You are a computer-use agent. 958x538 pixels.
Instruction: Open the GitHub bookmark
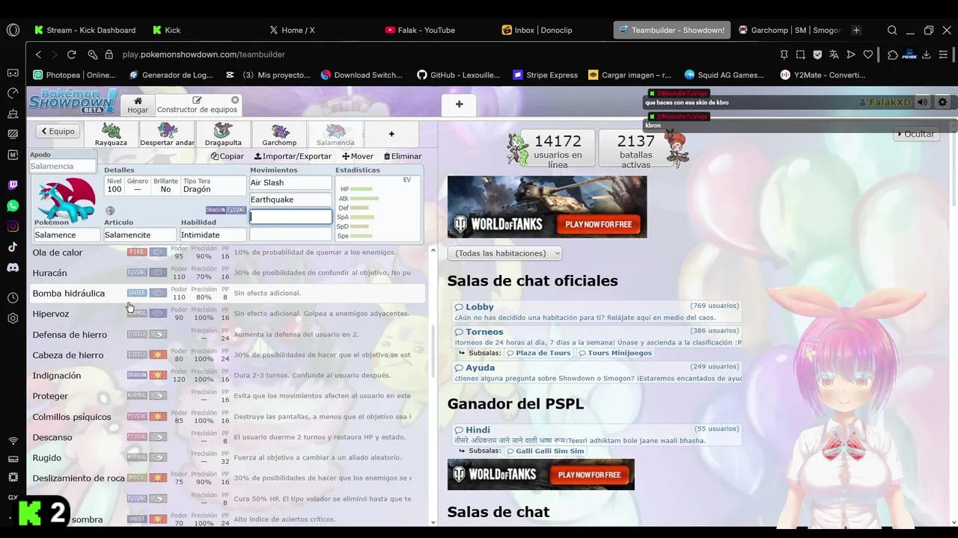(458, 75)
